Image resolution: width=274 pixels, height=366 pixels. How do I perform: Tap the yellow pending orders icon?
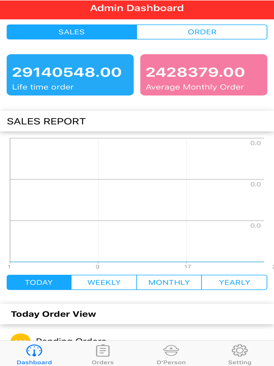(20, 337)
